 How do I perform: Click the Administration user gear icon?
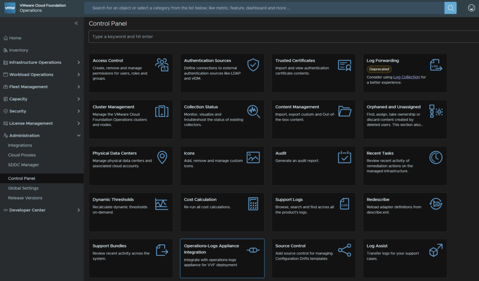tap(6, 135)
